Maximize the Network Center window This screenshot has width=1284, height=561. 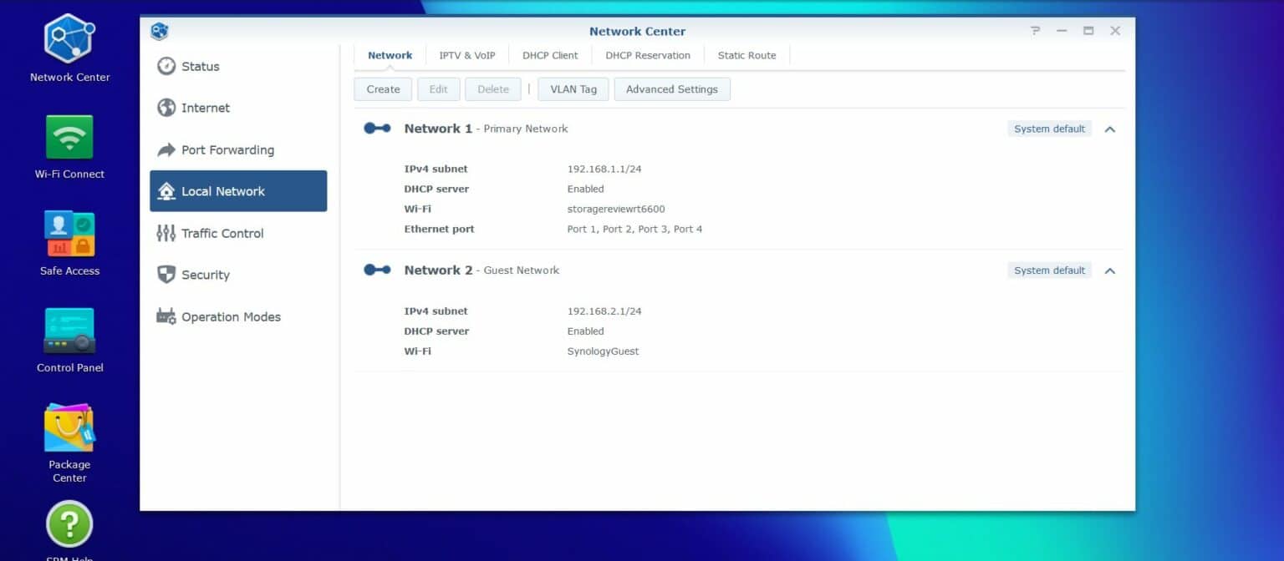[1088, 31]
